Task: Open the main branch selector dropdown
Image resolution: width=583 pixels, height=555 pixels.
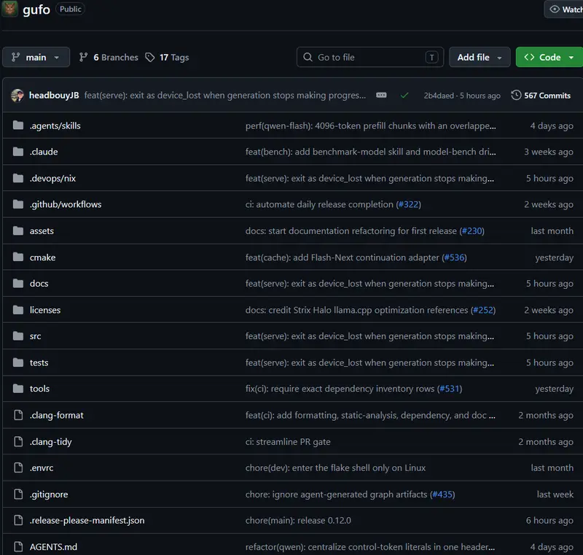Action: coord(36,58)
